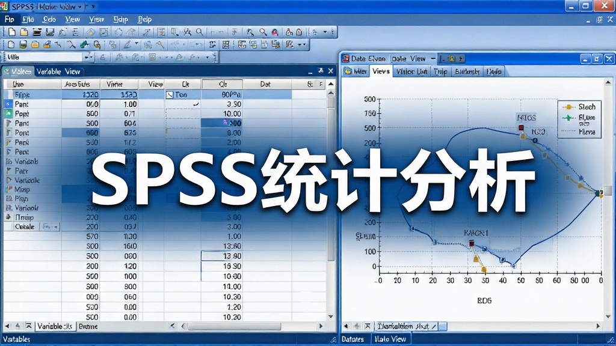Click the Variable.Jls sheet tab at bottom
Screen dimensions: 616x346
pos(55,326)
